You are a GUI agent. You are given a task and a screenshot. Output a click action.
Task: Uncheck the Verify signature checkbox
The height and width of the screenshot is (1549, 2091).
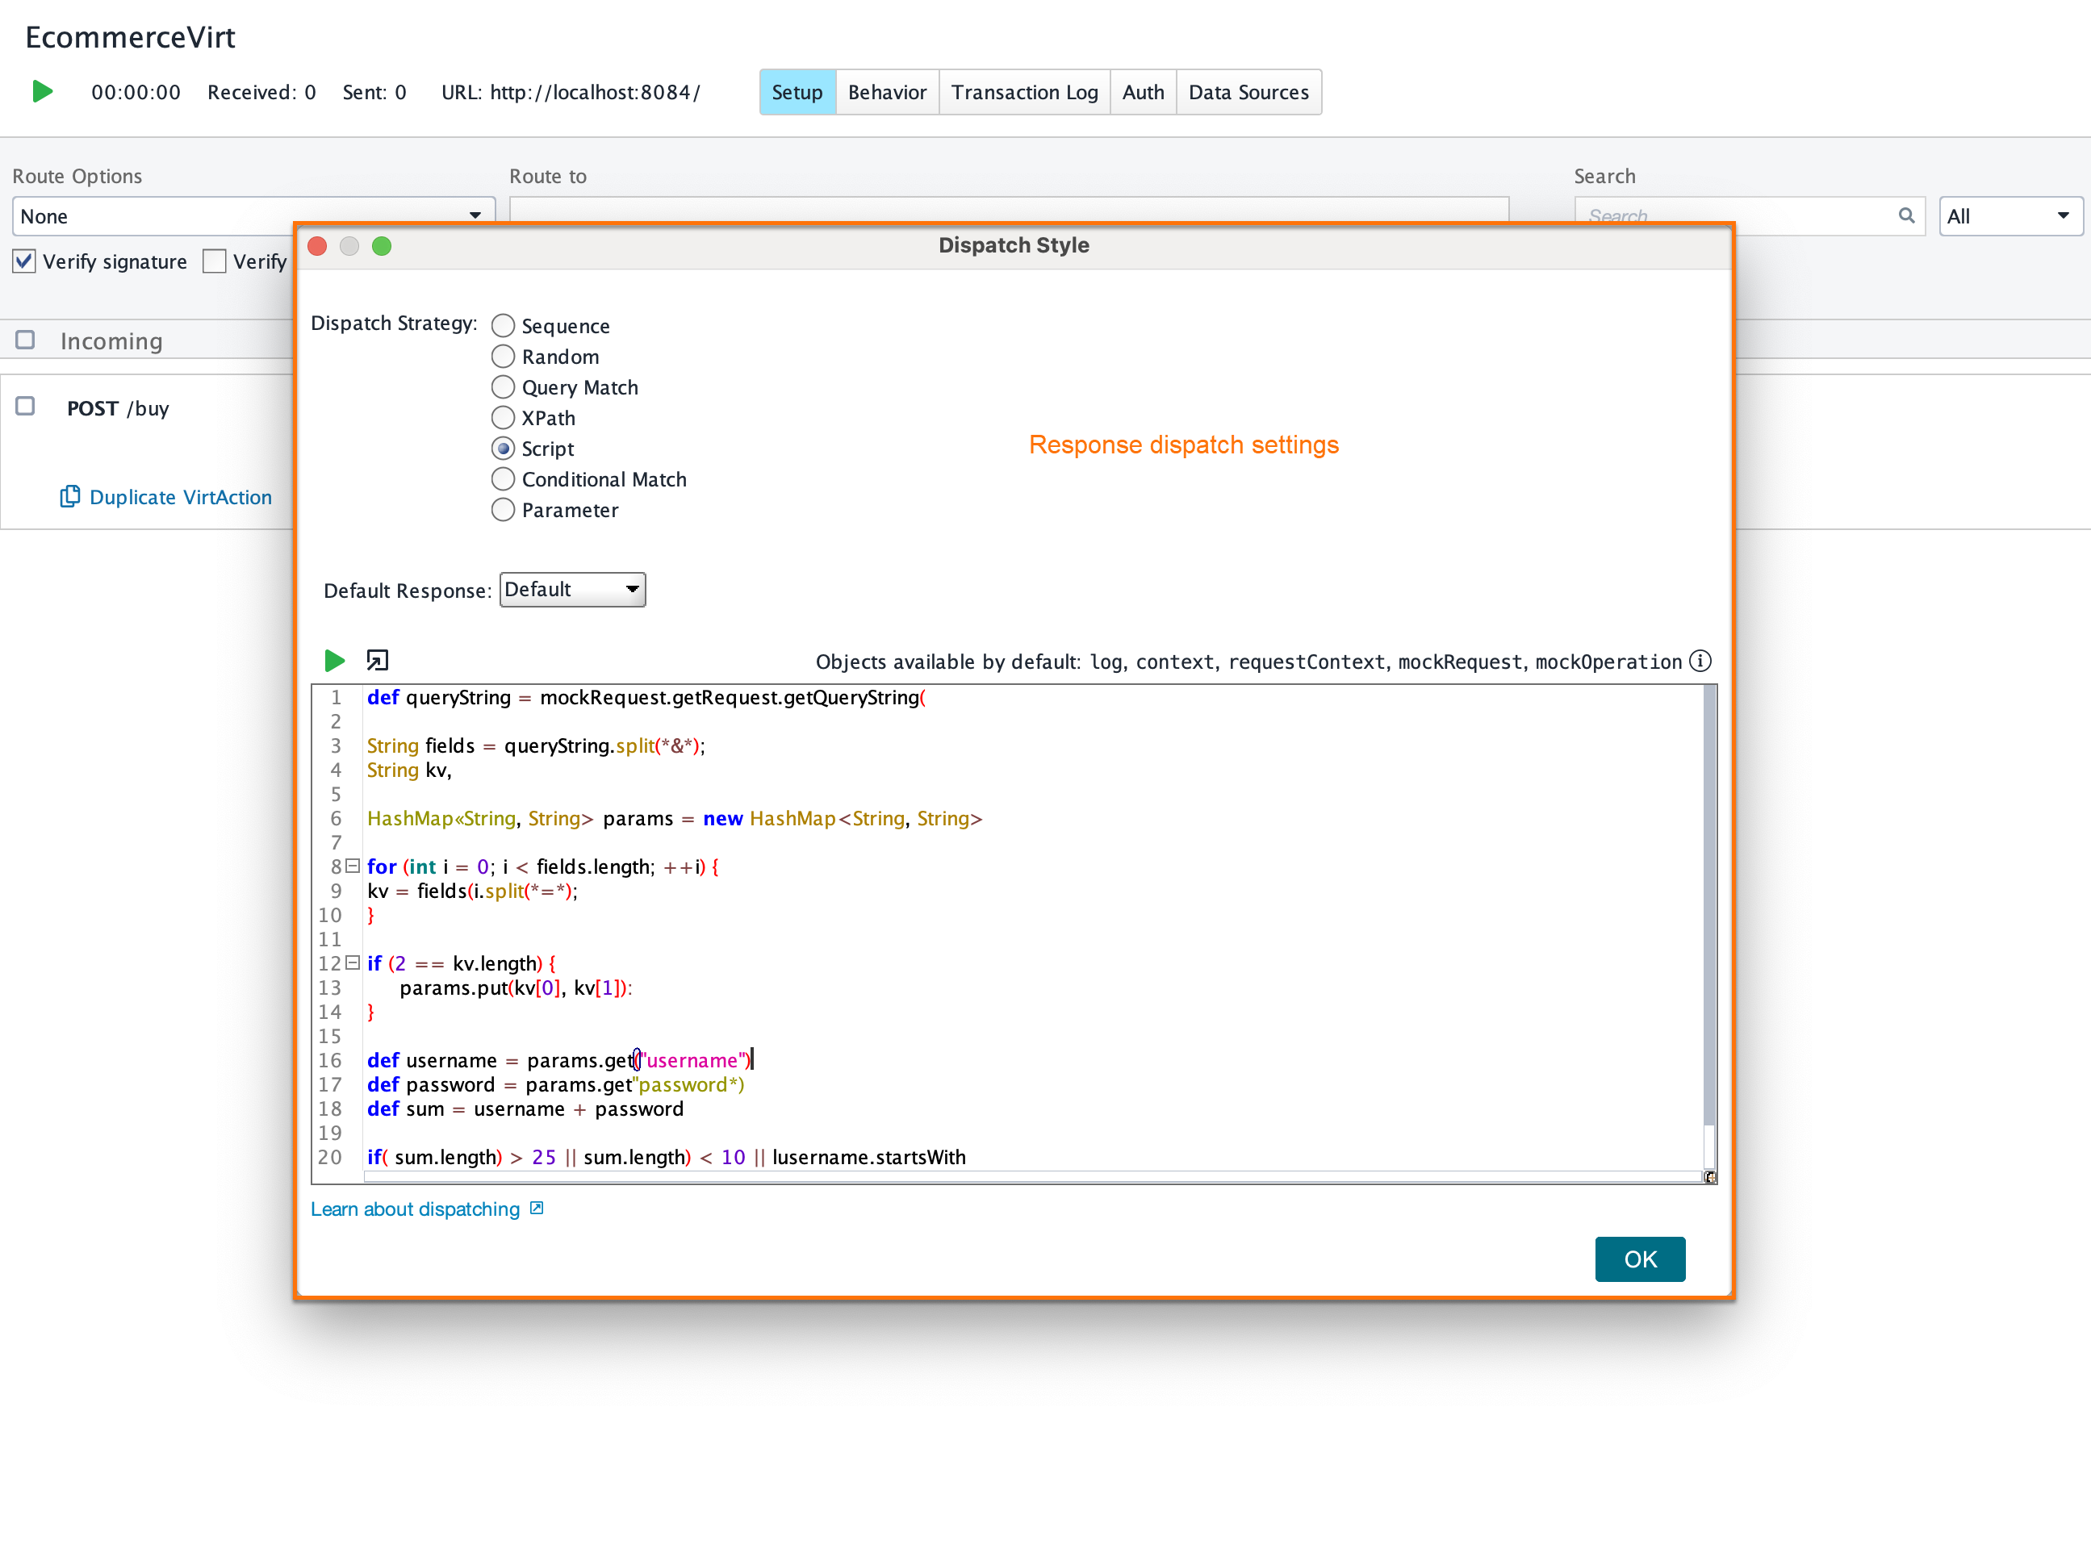[x=23, y=261]
